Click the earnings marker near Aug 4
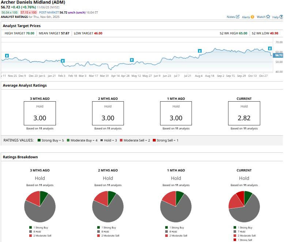Screen dimensions: 284x242 [200, 51]
